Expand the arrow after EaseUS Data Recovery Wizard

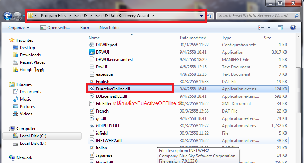point(153,16)
